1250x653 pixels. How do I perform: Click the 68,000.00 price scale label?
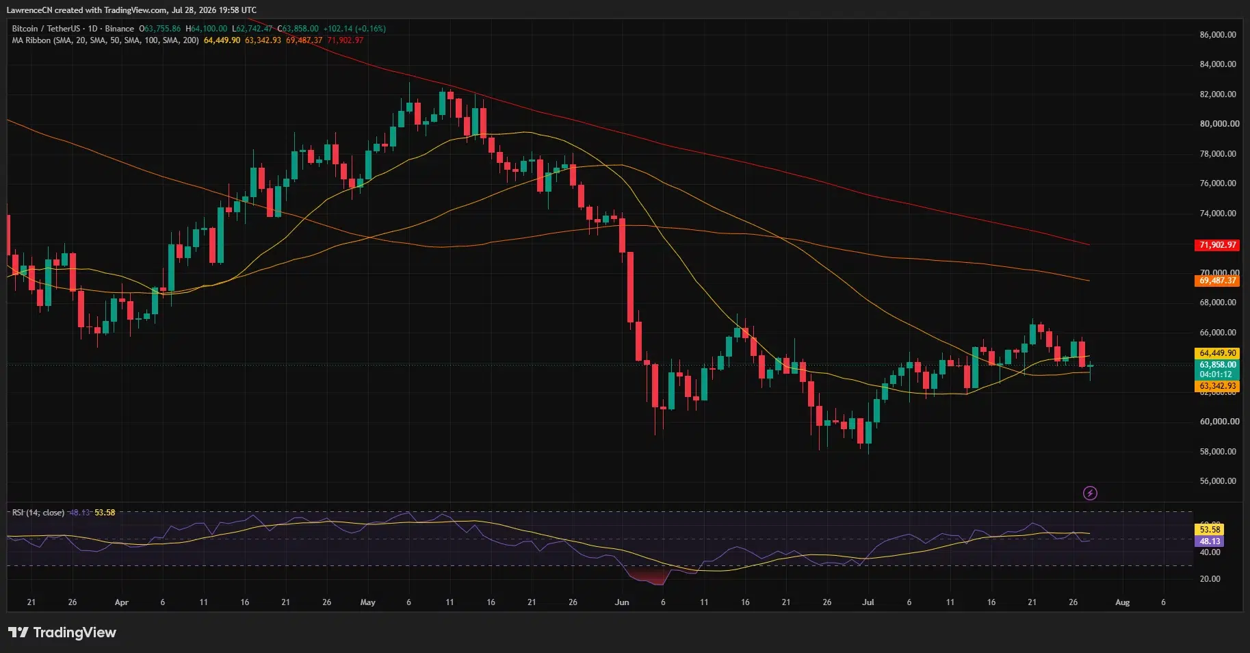[x=1218, y=303]
